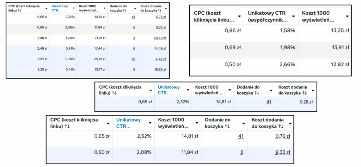Click caret icon on blue Unikatowy CTR header in two-row table

pos(151,123)
